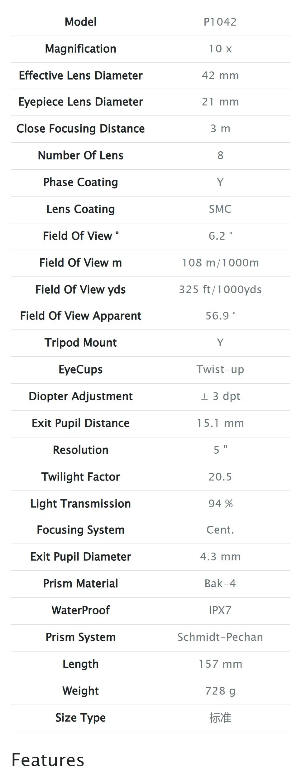This screenshot has height=771, width=301.
Task: Click the Close Focusing Distance label
Action: point(81,129)
